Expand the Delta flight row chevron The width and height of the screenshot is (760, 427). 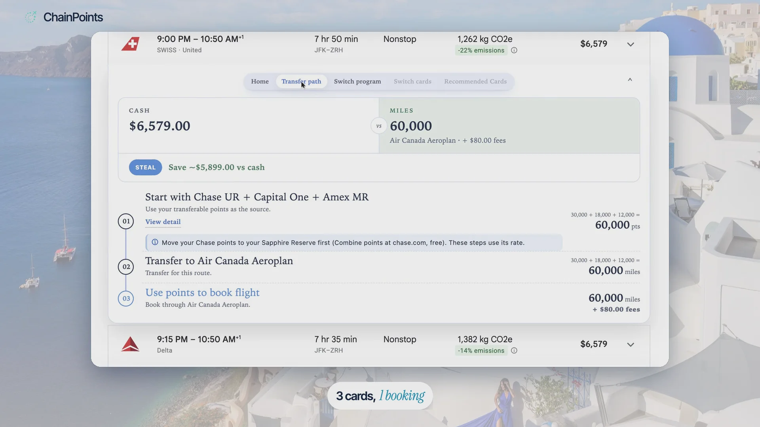click(x=631, y=345)
